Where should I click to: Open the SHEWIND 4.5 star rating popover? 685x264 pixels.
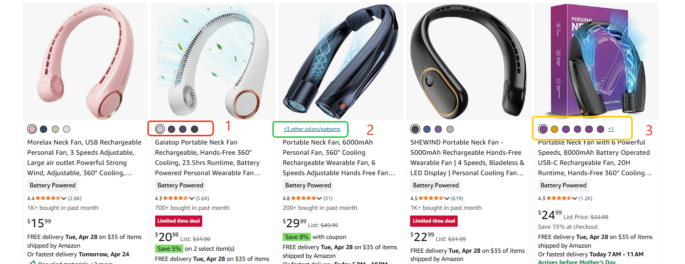447,198
